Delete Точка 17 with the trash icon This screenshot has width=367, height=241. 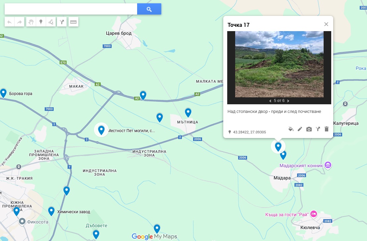coord(327,129)
